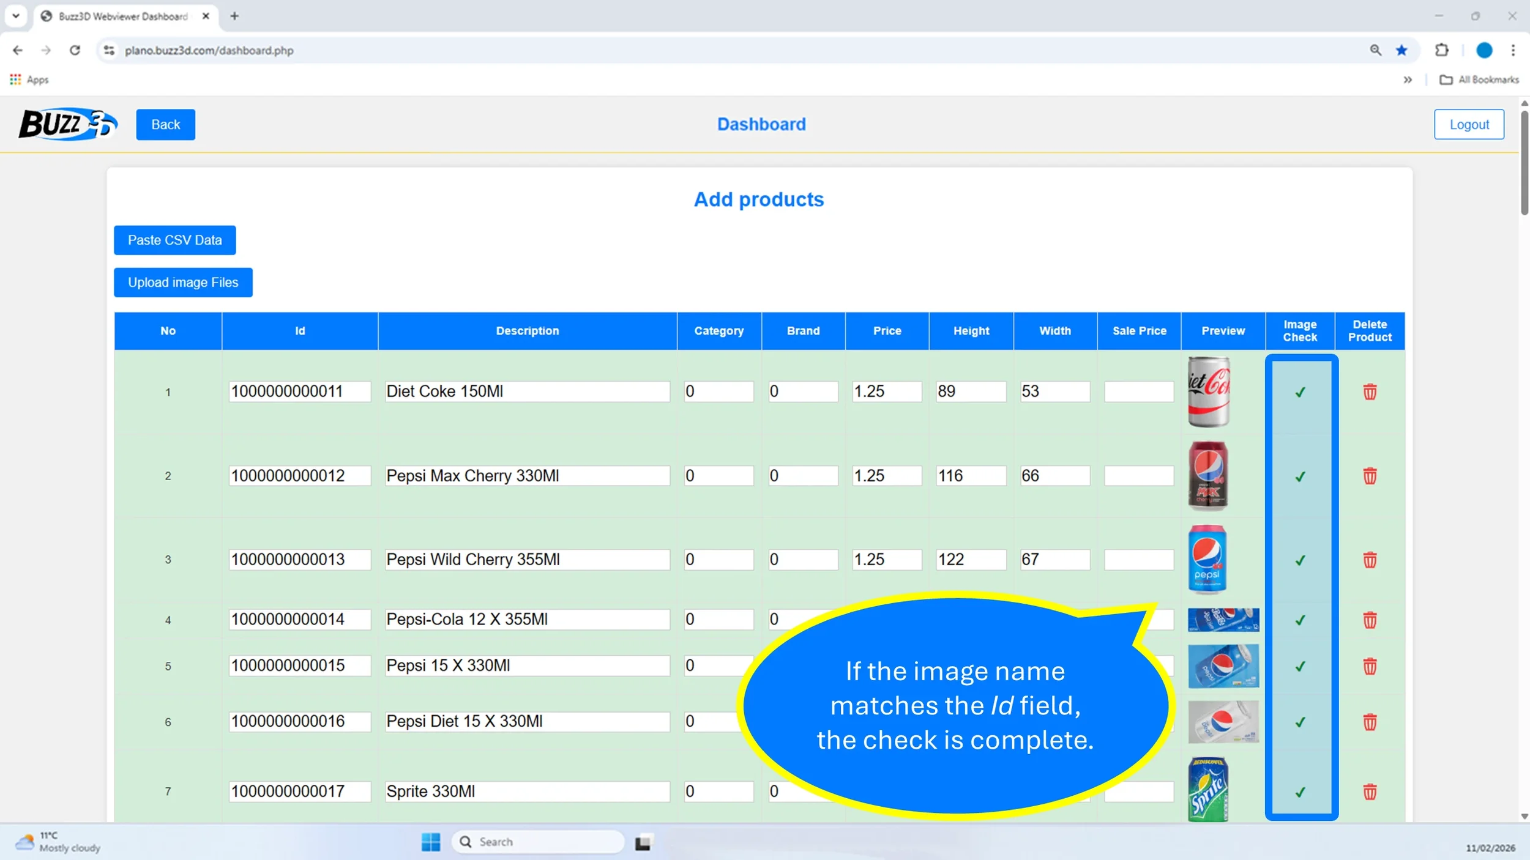Click trash icon for Sprite 330Ml
The width and height of the screenshot is (1530, 860).
pyautogui.click(x=1370, y=791)
